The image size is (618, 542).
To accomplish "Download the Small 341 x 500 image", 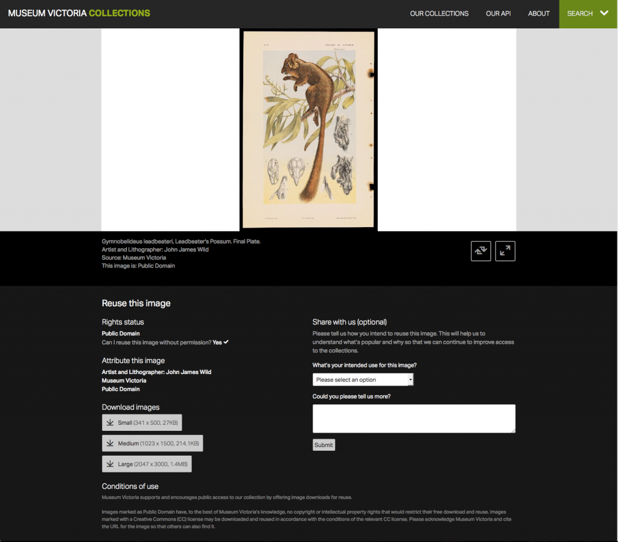I will pos(142,422).
